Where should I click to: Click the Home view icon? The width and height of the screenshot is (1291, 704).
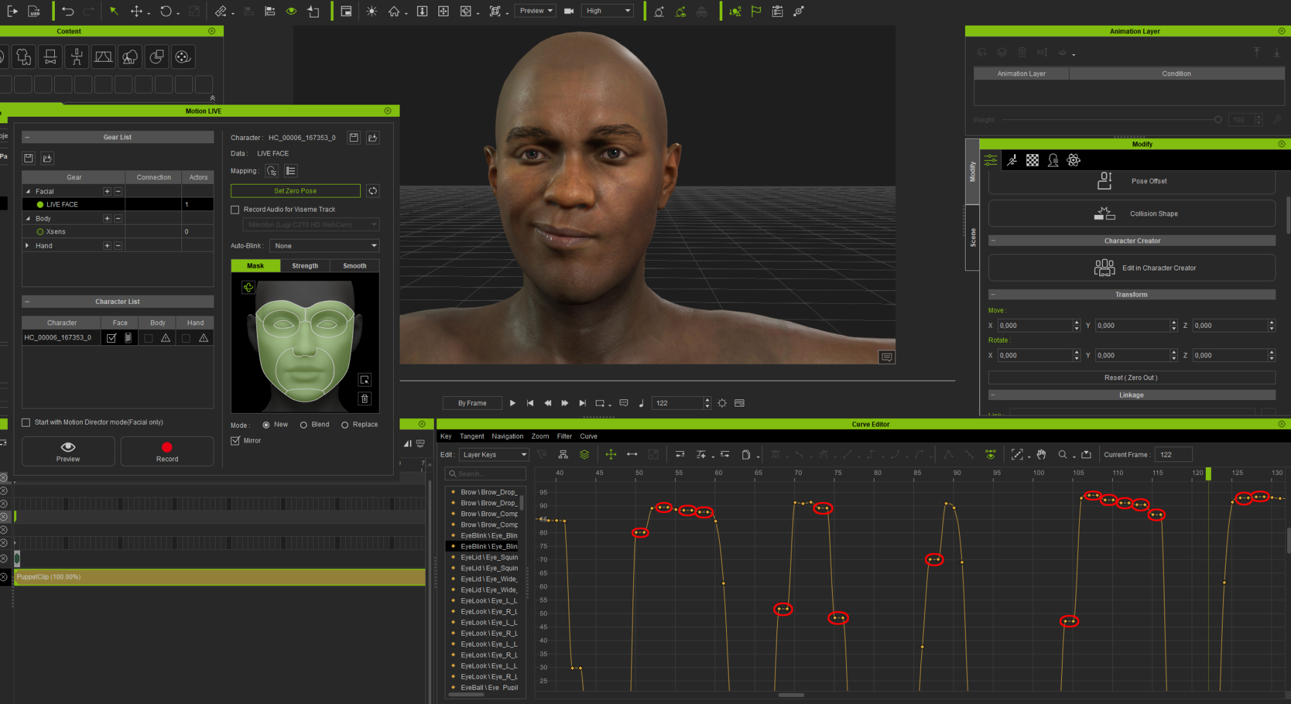[394, 11]
